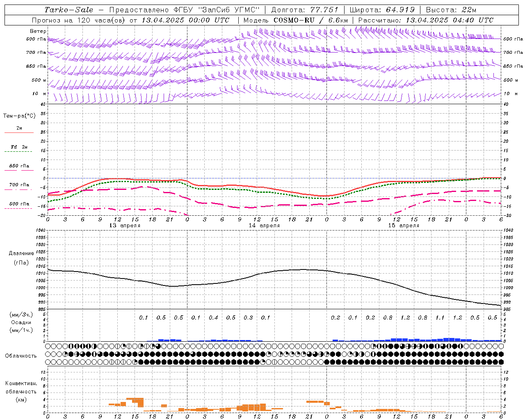Click the 10 м wind level label on the right
525x420 pixels.
click(x=511, y=94)
